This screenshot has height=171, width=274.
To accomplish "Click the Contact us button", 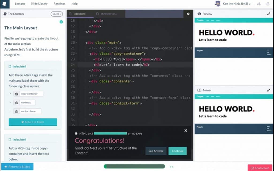I will click(260, 168).
